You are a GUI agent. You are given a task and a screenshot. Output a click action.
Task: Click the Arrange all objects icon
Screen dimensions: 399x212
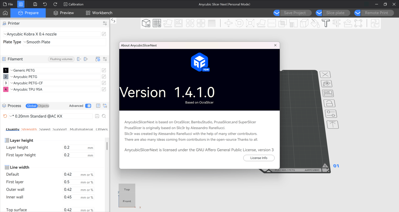tap(179, 23)
